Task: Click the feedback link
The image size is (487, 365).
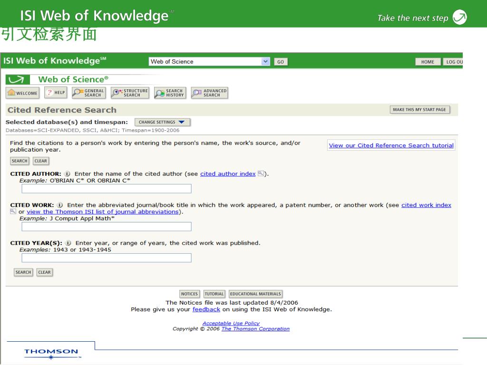Action: pyautogui.click(x=206, y=309)
